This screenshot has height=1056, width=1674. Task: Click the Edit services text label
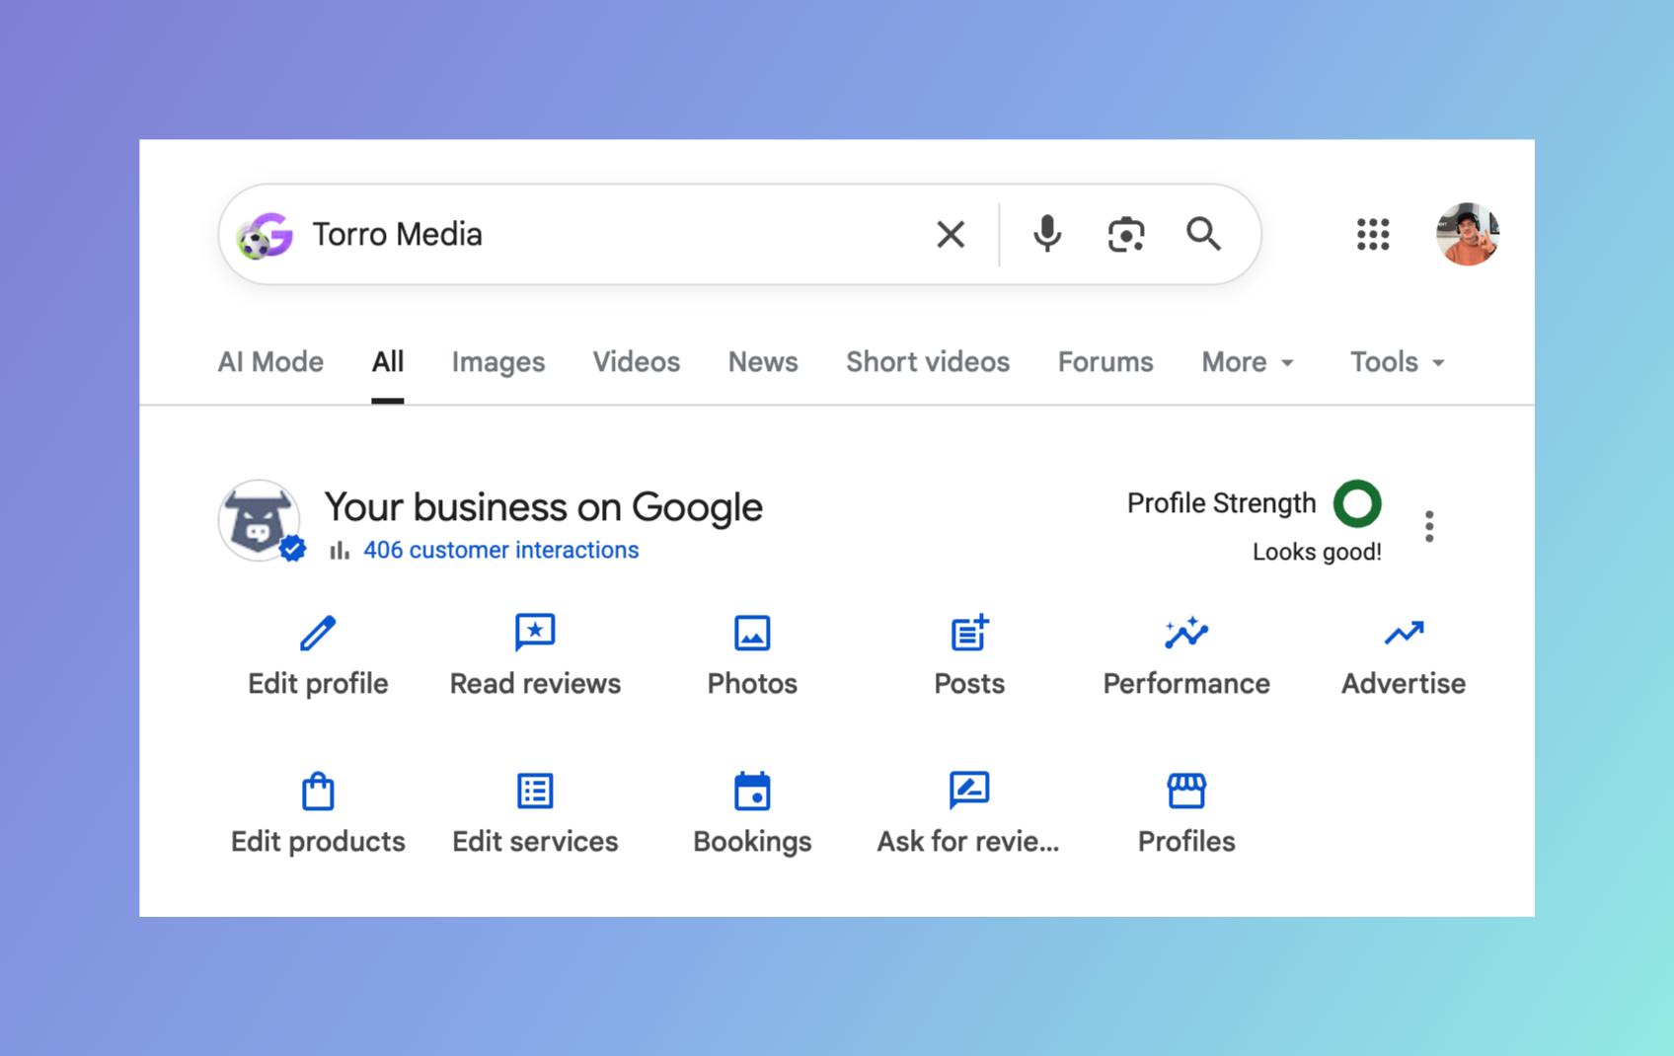pyautogui.click(x=535, y=842)
